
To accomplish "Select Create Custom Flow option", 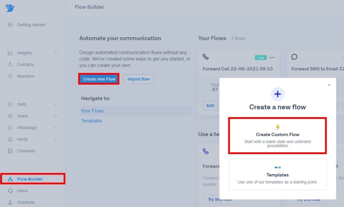I will [277, 136].
